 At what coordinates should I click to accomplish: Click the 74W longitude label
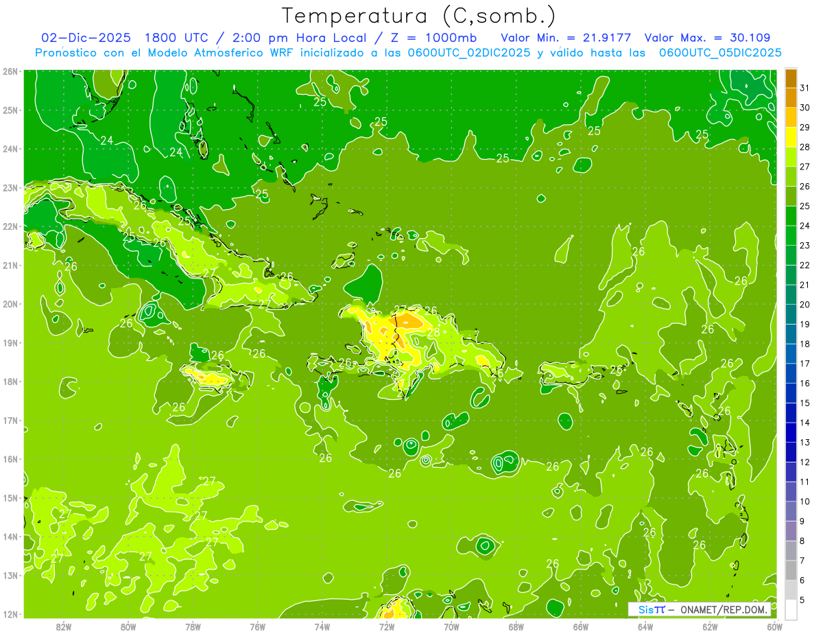[322, 626]
